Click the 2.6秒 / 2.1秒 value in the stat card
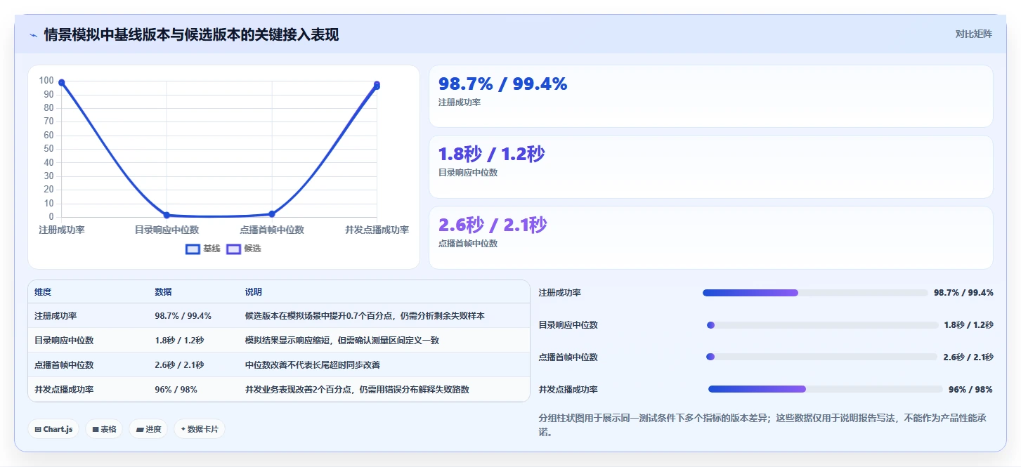 (x=493, y=225)
